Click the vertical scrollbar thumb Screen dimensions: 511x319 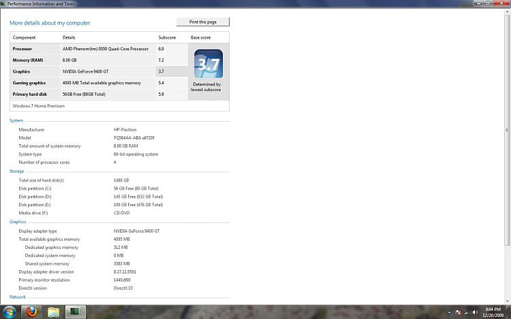[507, 130]
